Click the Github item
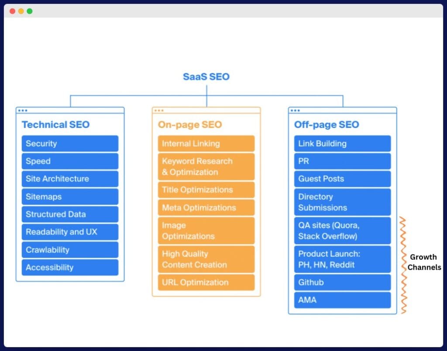Image resolution: width=447 pixels, height=351 pixels. click(x=342, y=282)
